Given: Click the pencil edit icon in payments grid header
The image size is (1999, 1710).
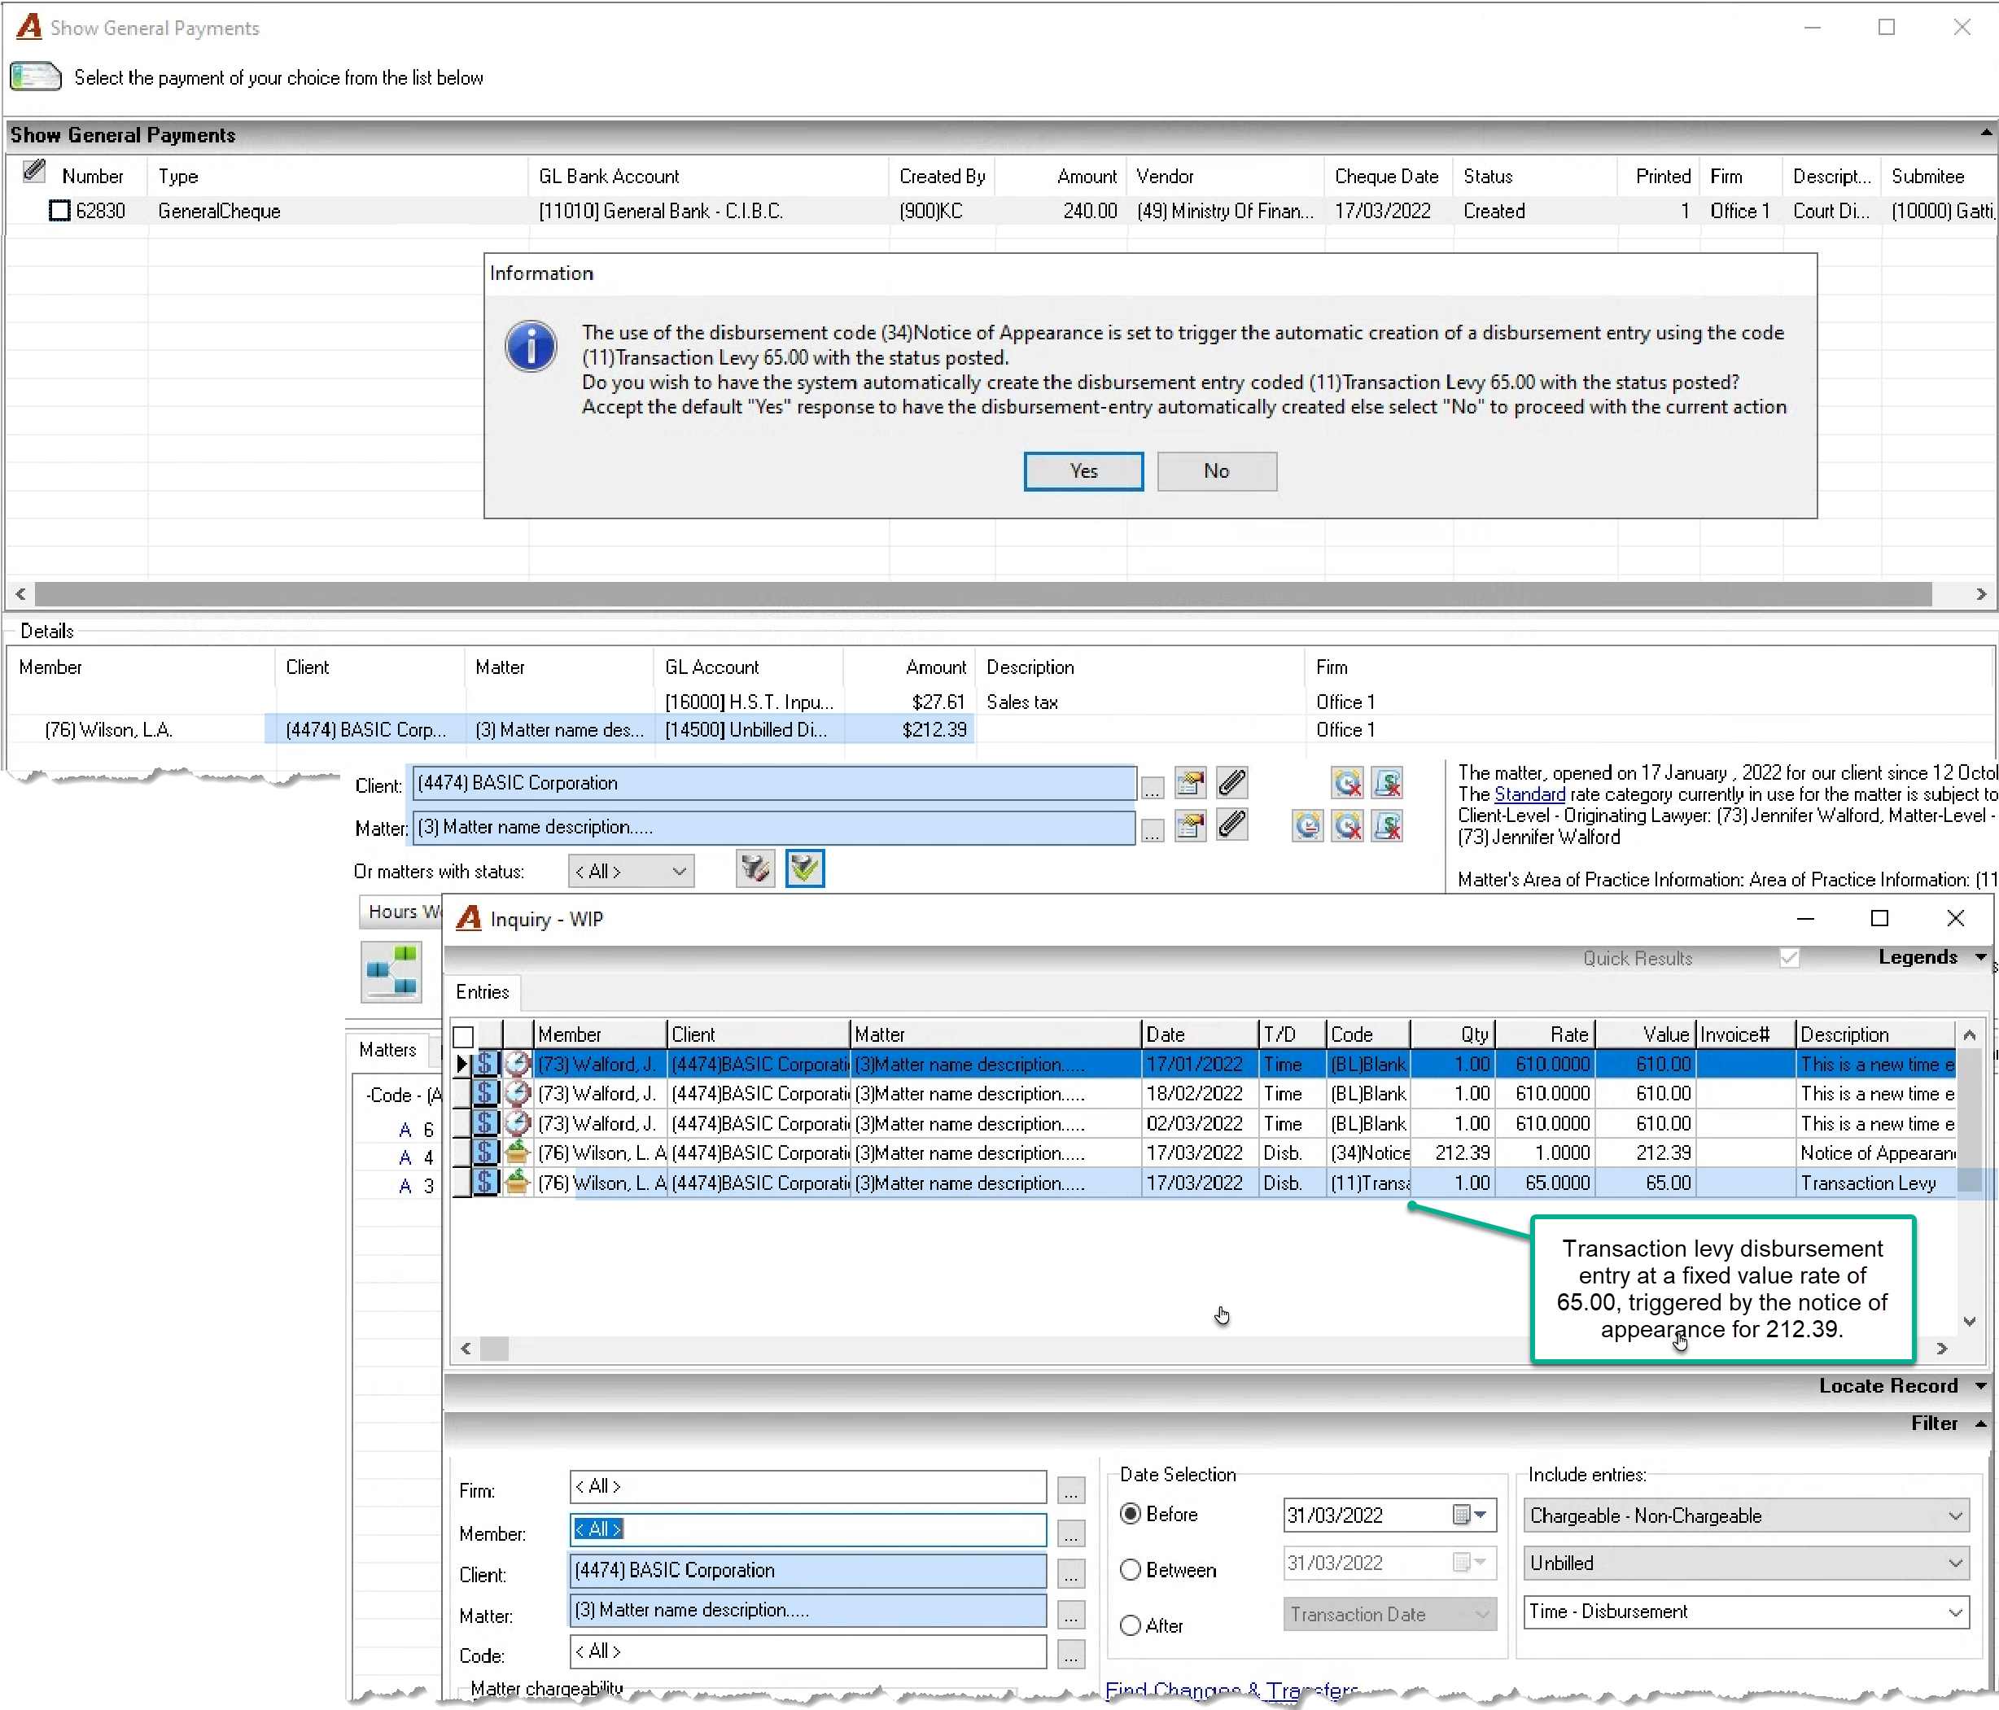Looking at the screenshot, I should pos(35,172).
